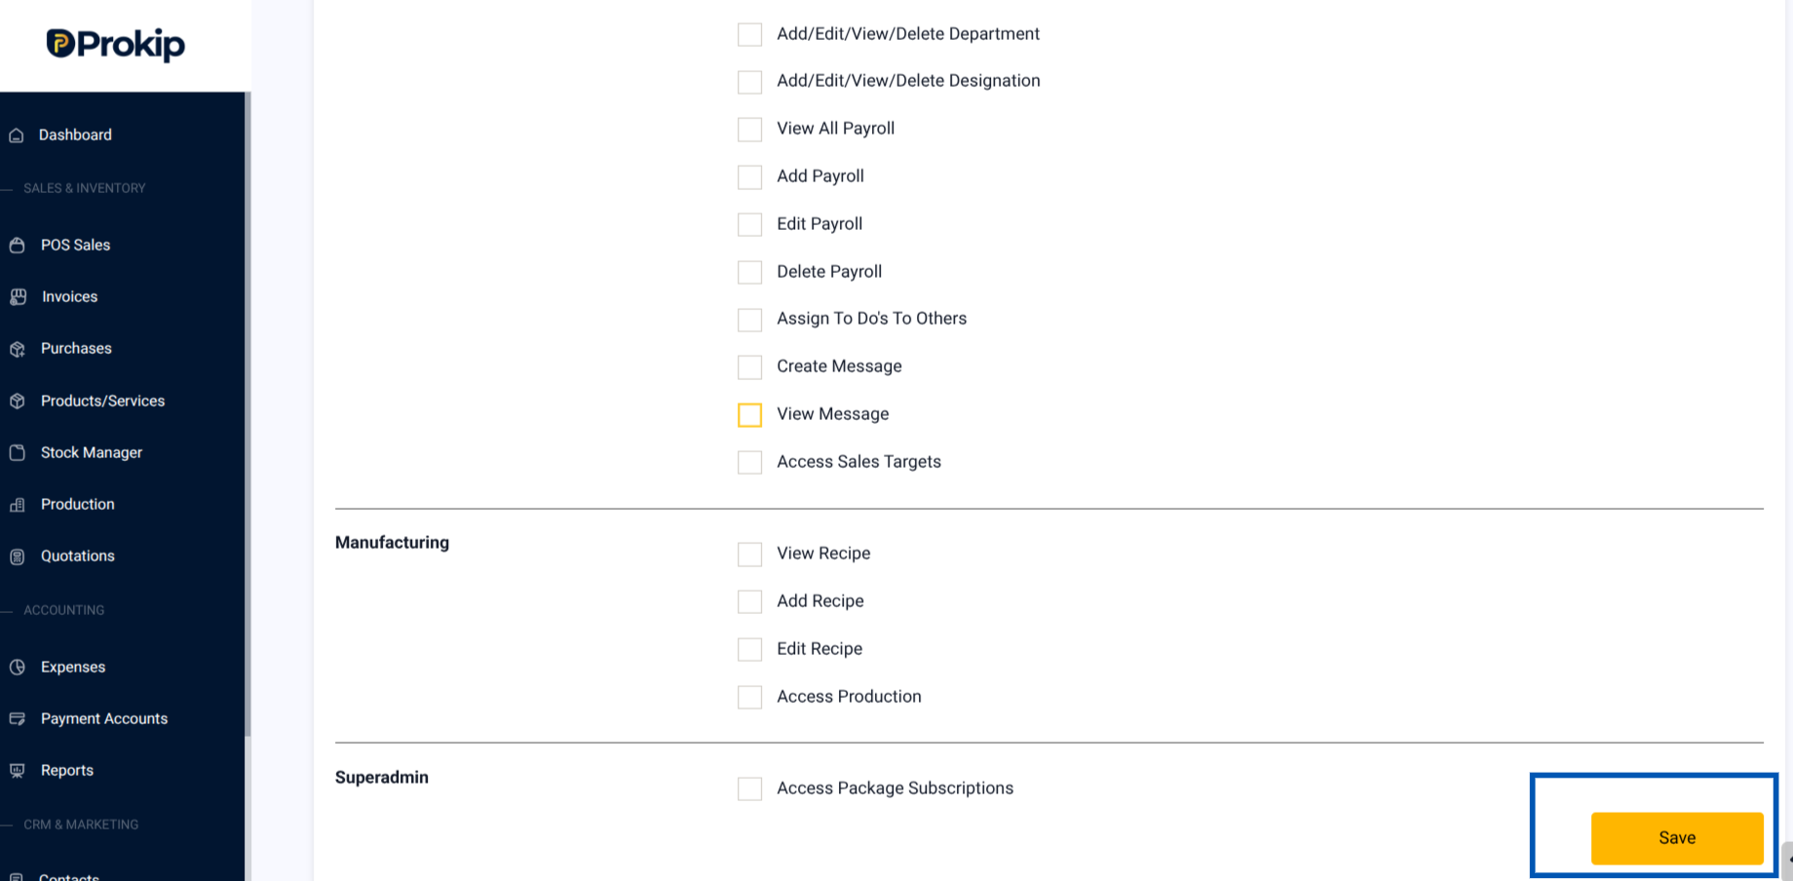The image size is (1793, 881).
Task: Click the sidebar vertical scrollbar
Action: click(248, 414)
